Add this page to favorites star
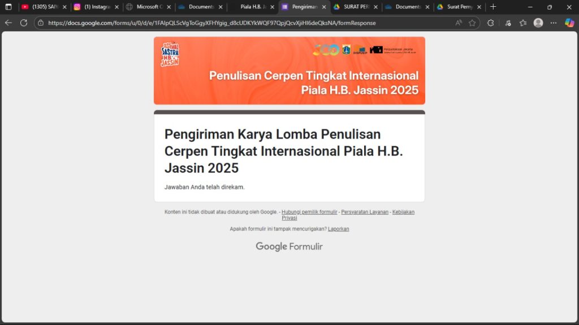Viewport: 579px width, 325px height. pyautogui.click(x=472, y=23)
